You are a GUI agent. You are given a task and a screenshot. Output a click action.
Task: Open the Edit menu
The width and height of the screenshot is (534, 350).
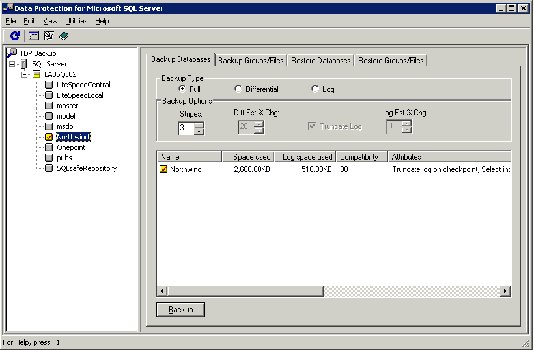point(29,21)
